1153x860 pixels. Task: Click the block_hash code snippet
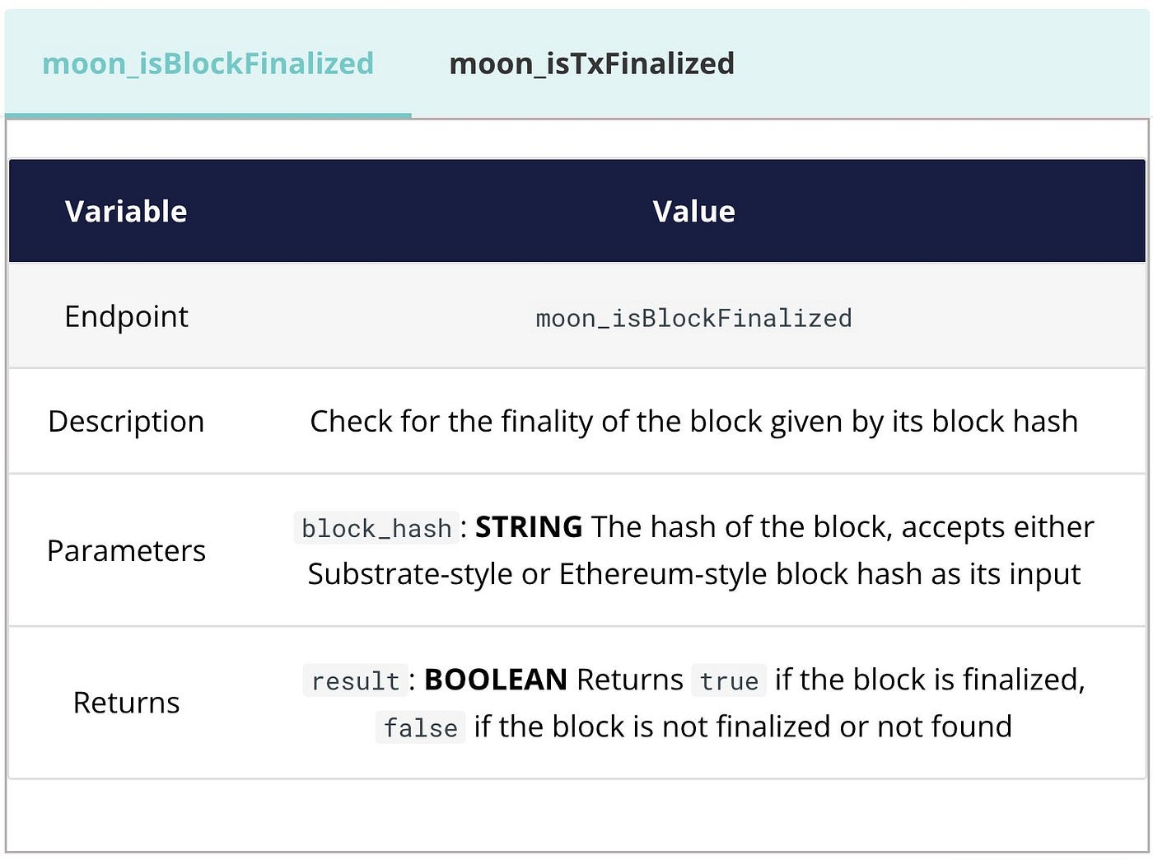376,528
